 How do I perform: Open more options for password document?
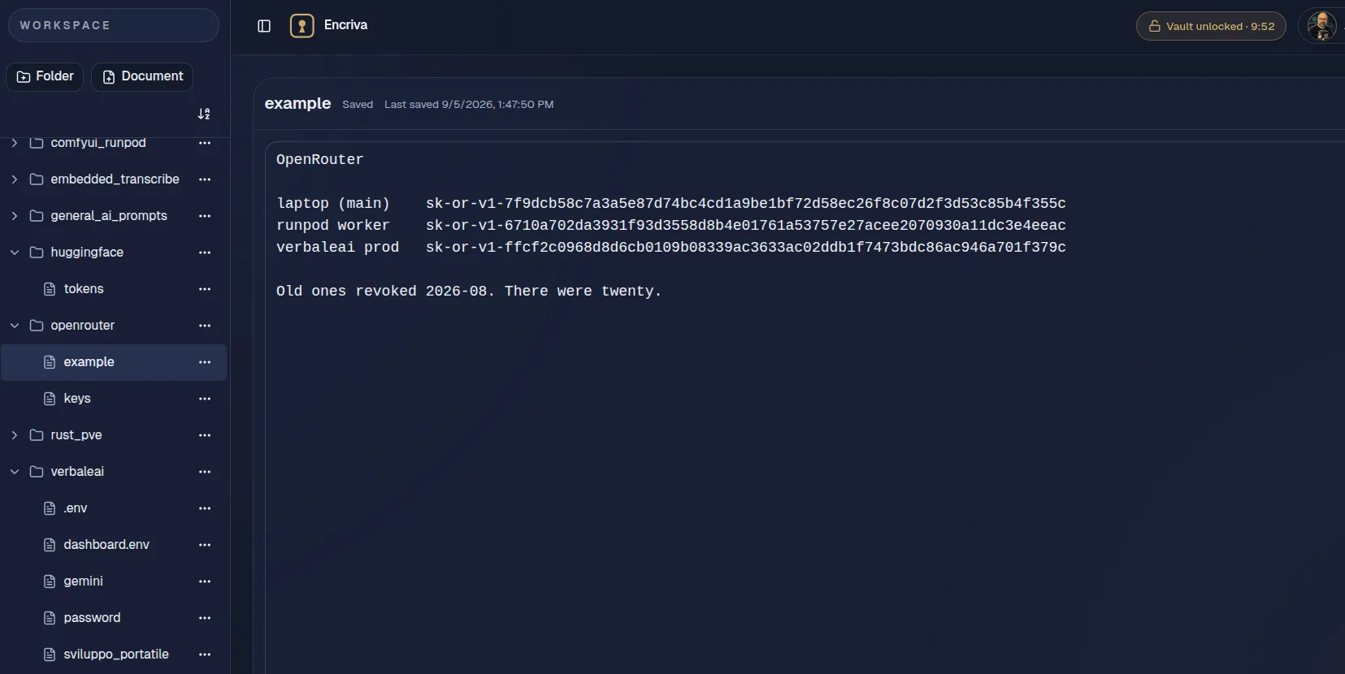[205, 618]
